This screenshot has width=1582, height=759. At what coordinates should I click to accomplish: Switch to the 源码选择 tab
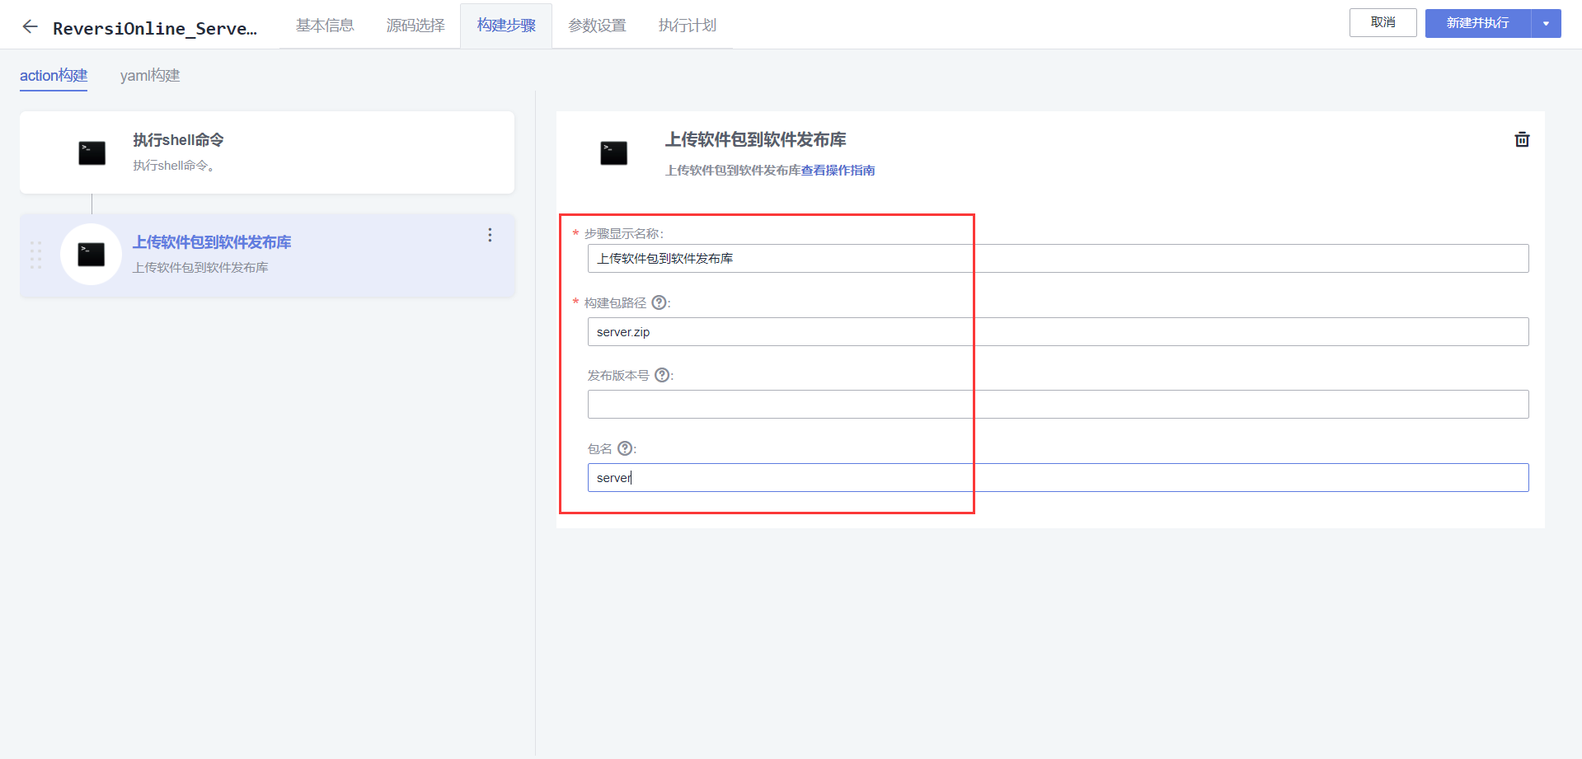coord(415,26)
